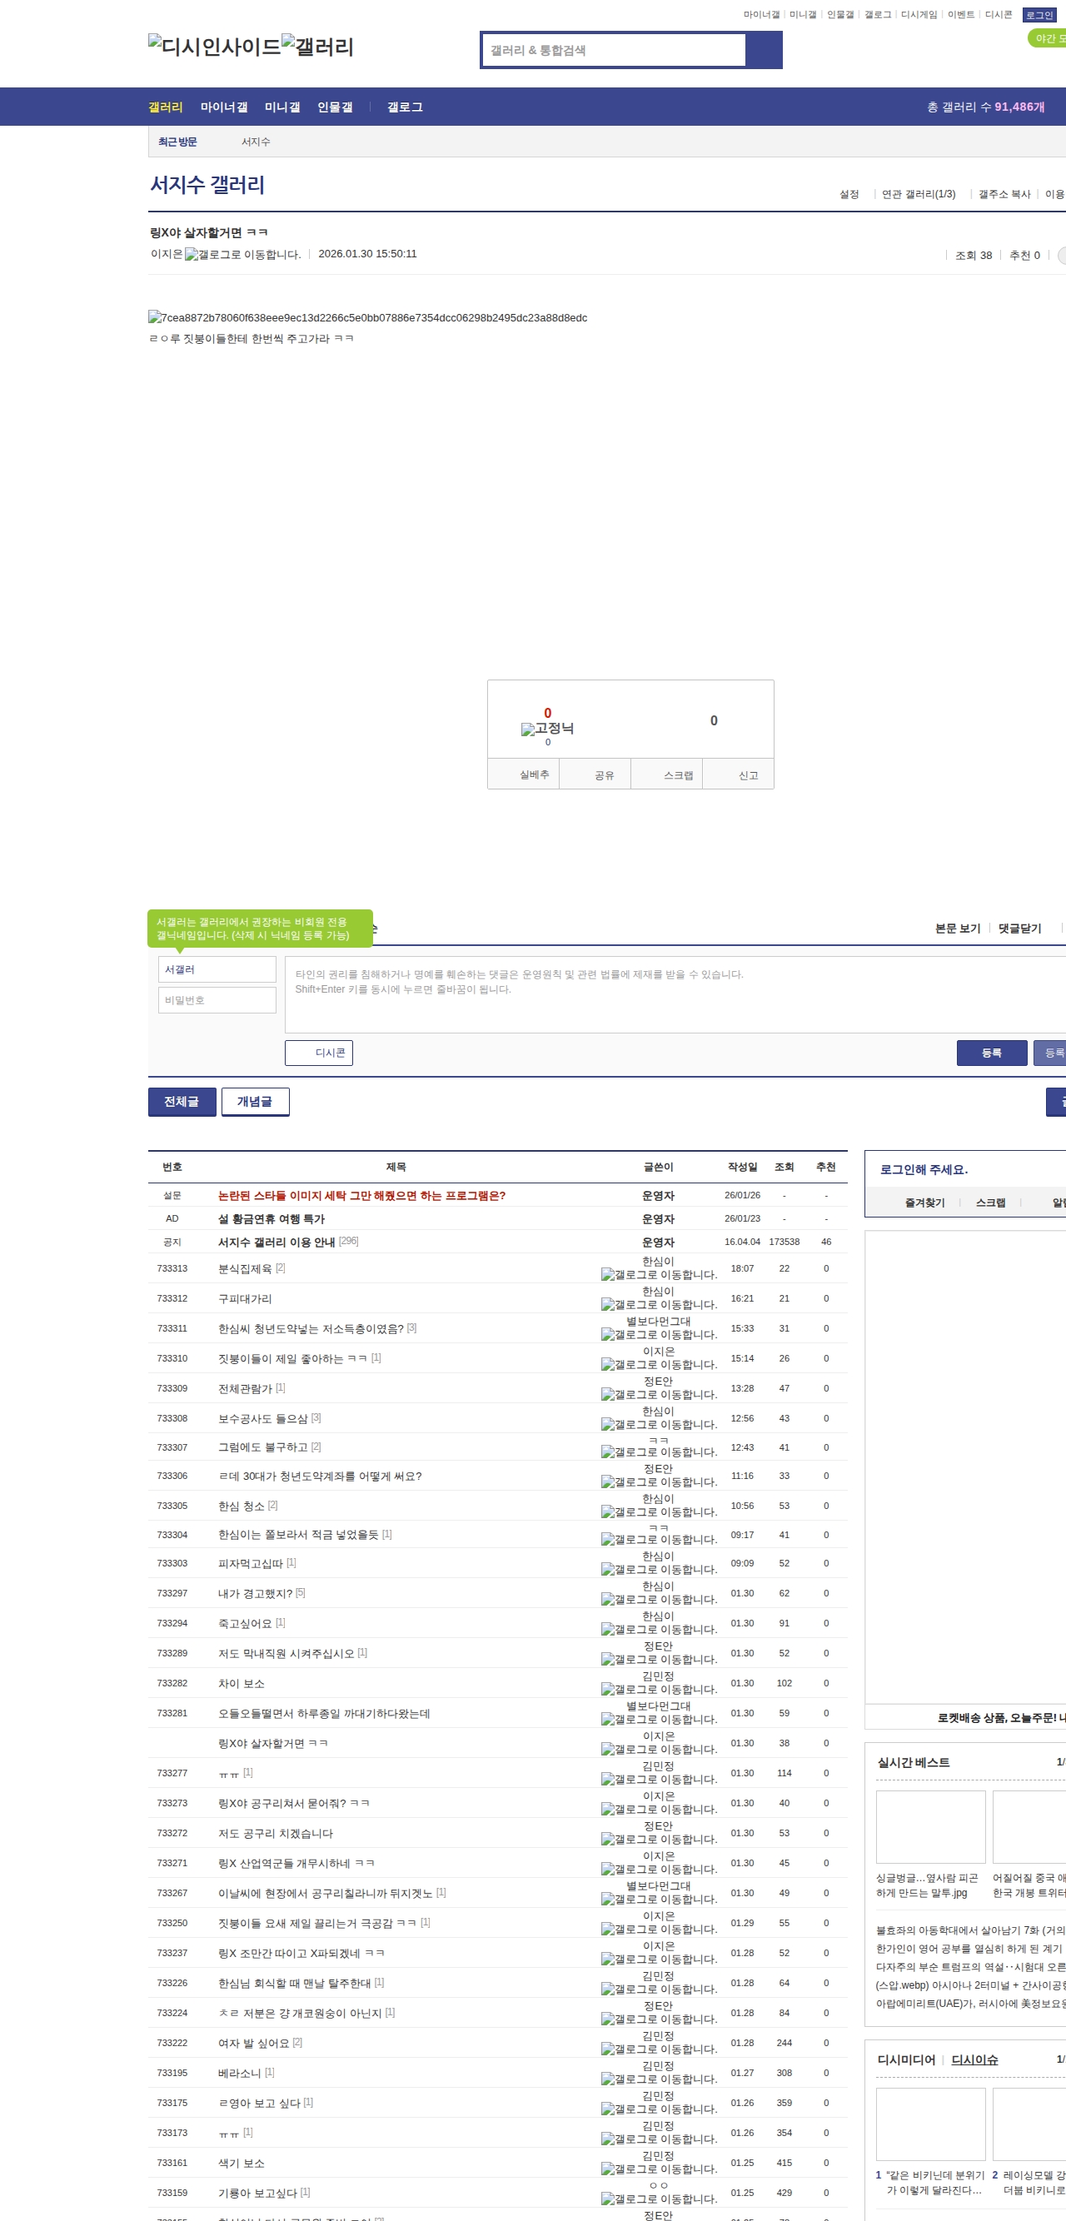
Task: Click the 고정닉 recommend icon
Action: (547, 729)
